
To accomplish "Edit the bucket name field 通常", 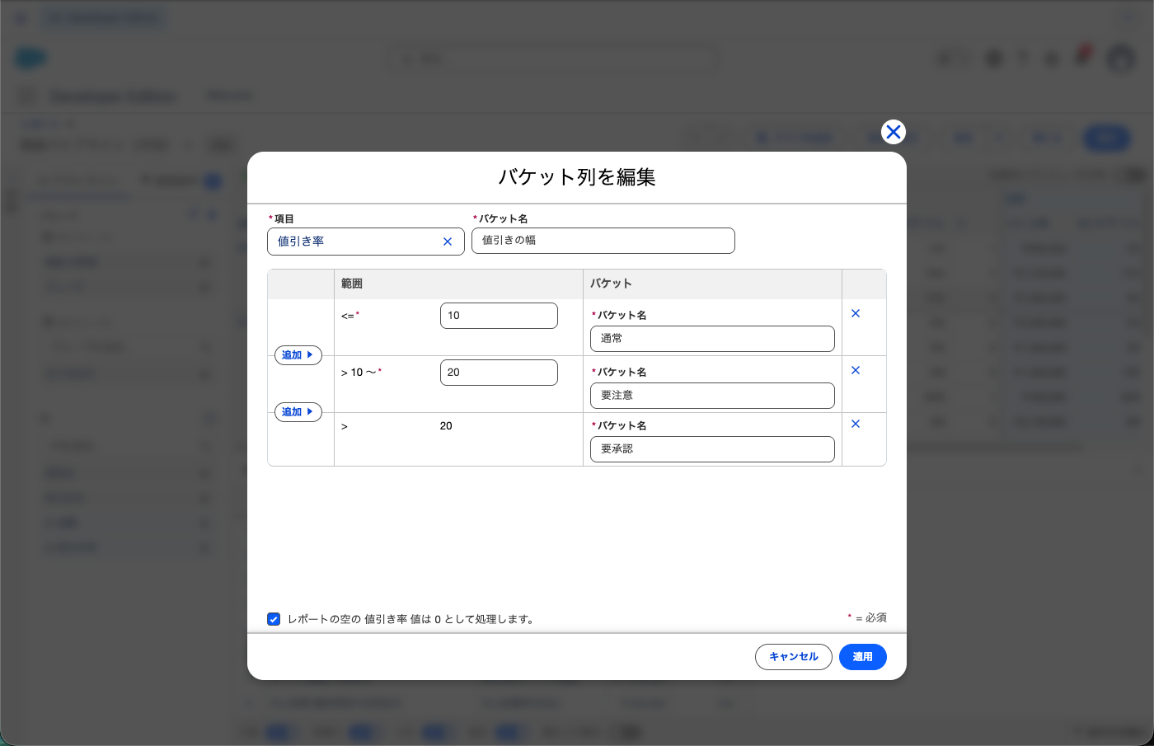I will 712,339.
